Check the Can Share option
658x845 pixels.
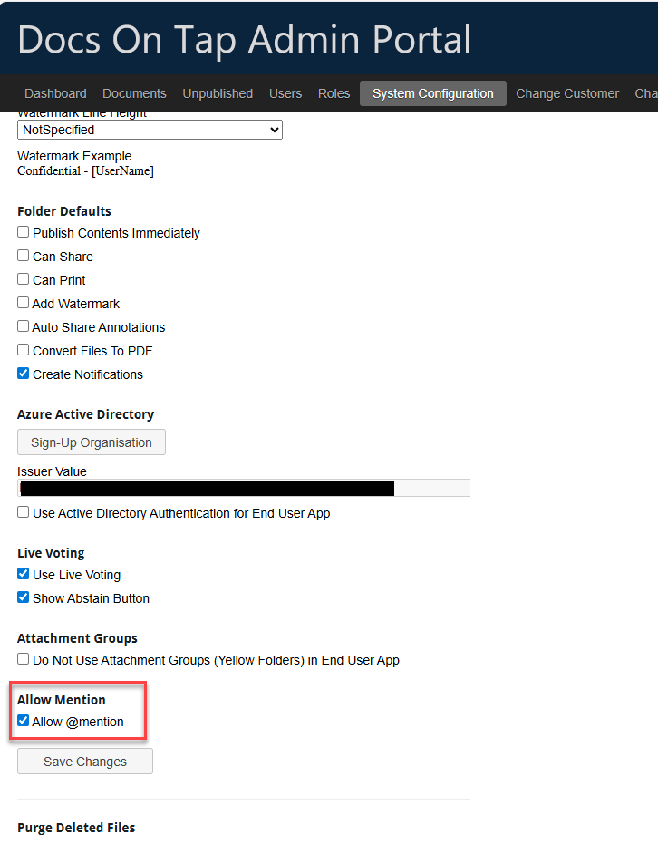tap(23, 255)
